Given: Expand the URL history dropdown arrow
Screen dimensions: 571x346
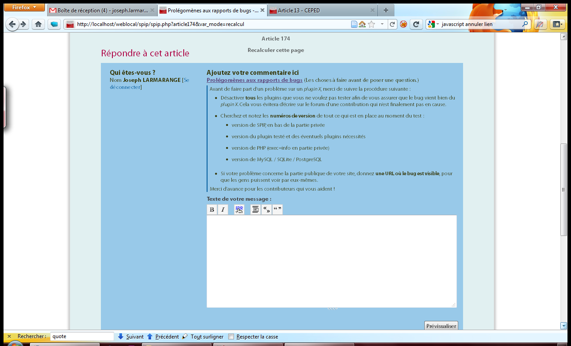Looking at the screenshot, I should [382, 24].
